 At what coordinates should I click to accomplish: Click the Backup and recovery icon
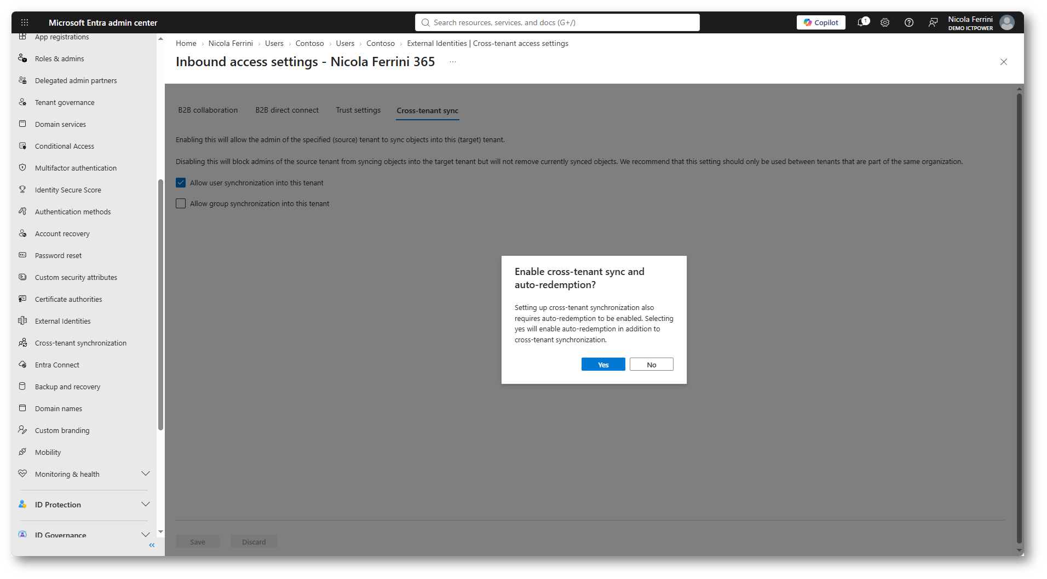point(22,387)
